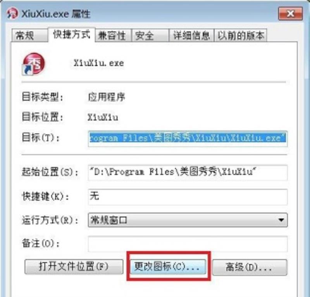310x297 pixels.
Task: Click the XiuXiu.exe name text beside the icon
Action: click(x=99, y=63)
